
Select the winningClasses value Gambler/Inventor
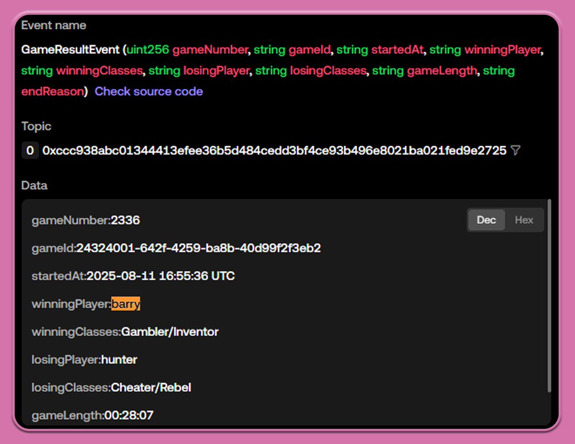pos(170,331)
